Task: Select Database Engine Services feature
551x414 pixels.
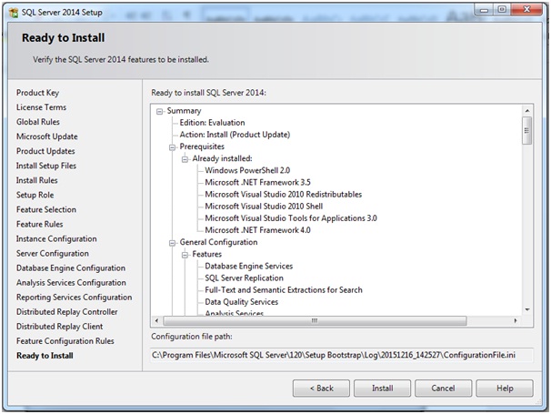Action: click(x=249, y=267)
